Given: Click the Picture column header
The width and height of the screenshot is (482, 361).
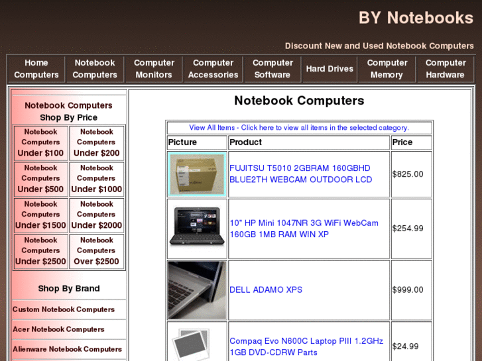Looking at the screenshot, I should [197, 142].
